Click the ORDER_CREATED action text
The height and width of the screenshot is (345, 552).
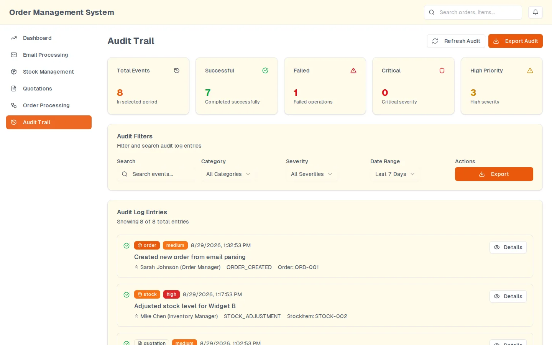249,267
